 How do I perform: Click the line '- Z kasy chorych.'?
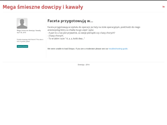pos(56,36)
